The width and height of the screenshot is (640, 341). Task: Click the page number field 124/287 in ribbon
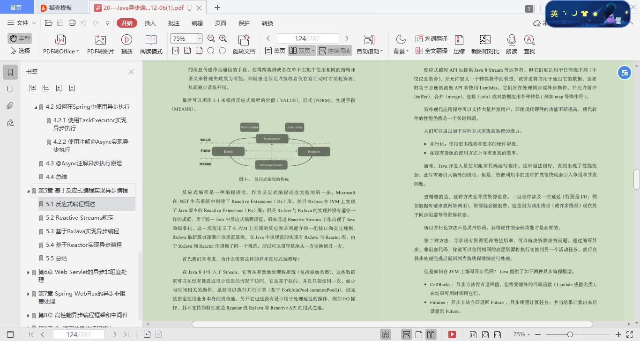click(307, 38)
